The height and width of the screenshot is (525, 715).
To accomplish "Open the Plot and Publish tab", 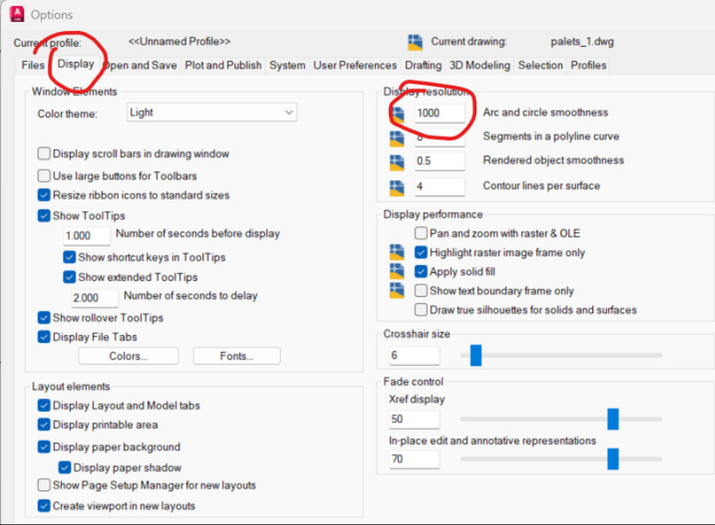I will click(223, 65).
